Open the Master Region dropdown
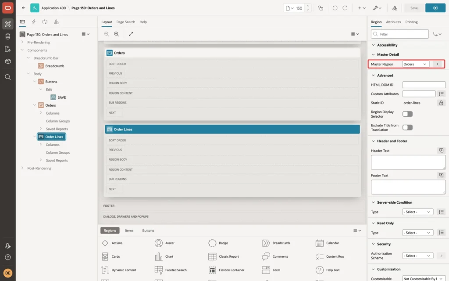 (416, 64)
